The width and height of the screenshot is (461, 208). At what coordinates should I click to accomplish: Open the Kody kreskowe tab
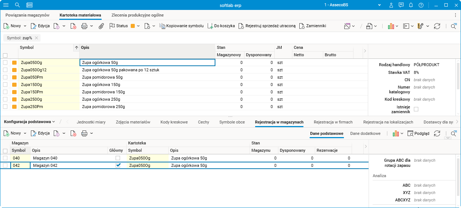point(174,122)
